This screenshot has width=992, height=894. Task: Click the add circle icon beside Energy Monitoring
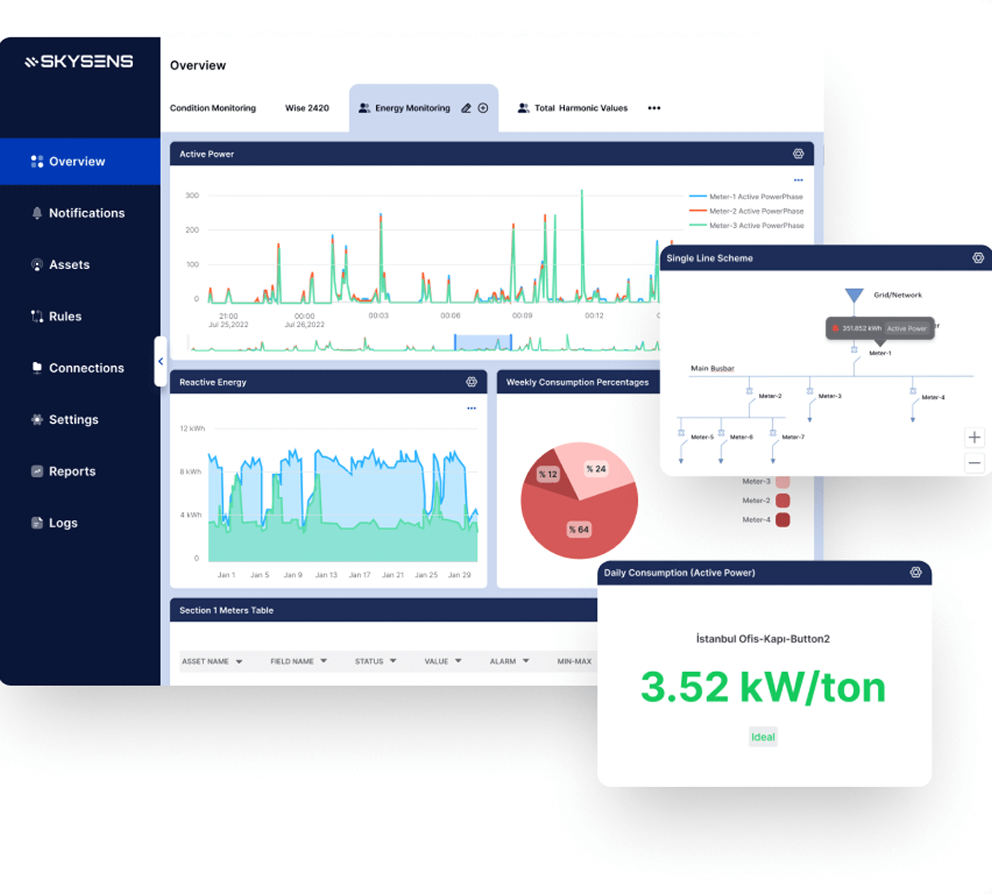pos(483,108)
